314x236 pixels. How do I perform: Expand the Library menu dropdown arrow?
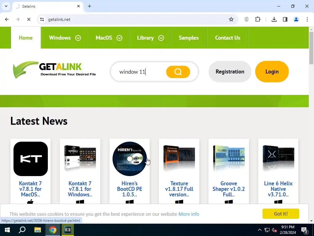[x=161, y=38]
